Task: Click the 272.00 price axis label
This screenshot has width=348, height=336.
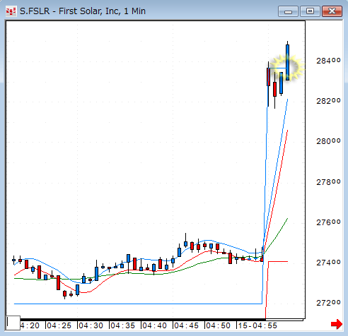Action: coord(328,303)
